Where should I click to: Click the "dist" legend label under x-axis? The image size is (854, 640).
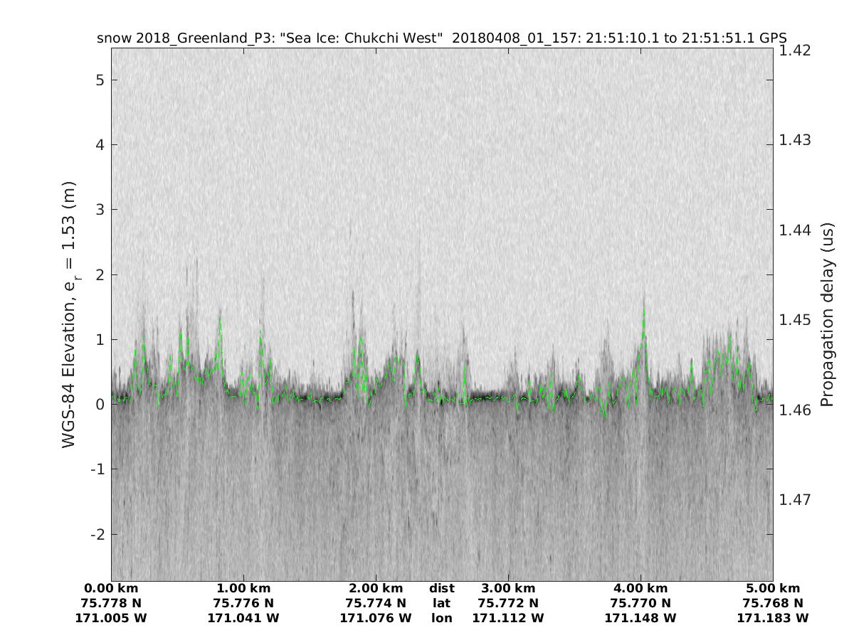click(x=442, y=588)
